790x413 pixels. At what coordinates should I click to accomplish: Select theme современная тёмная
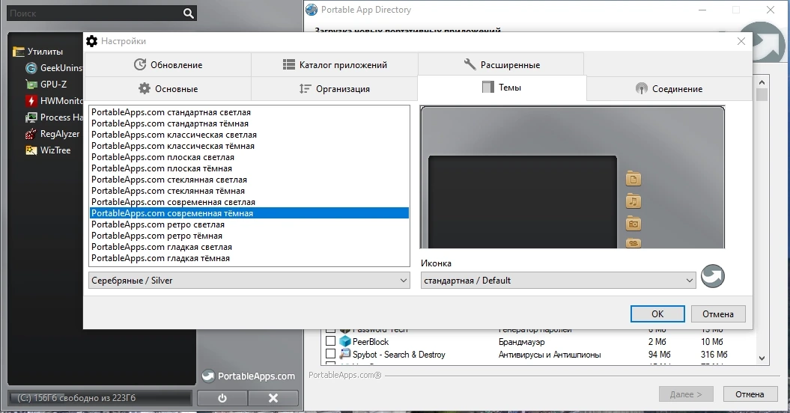[249, 213]
